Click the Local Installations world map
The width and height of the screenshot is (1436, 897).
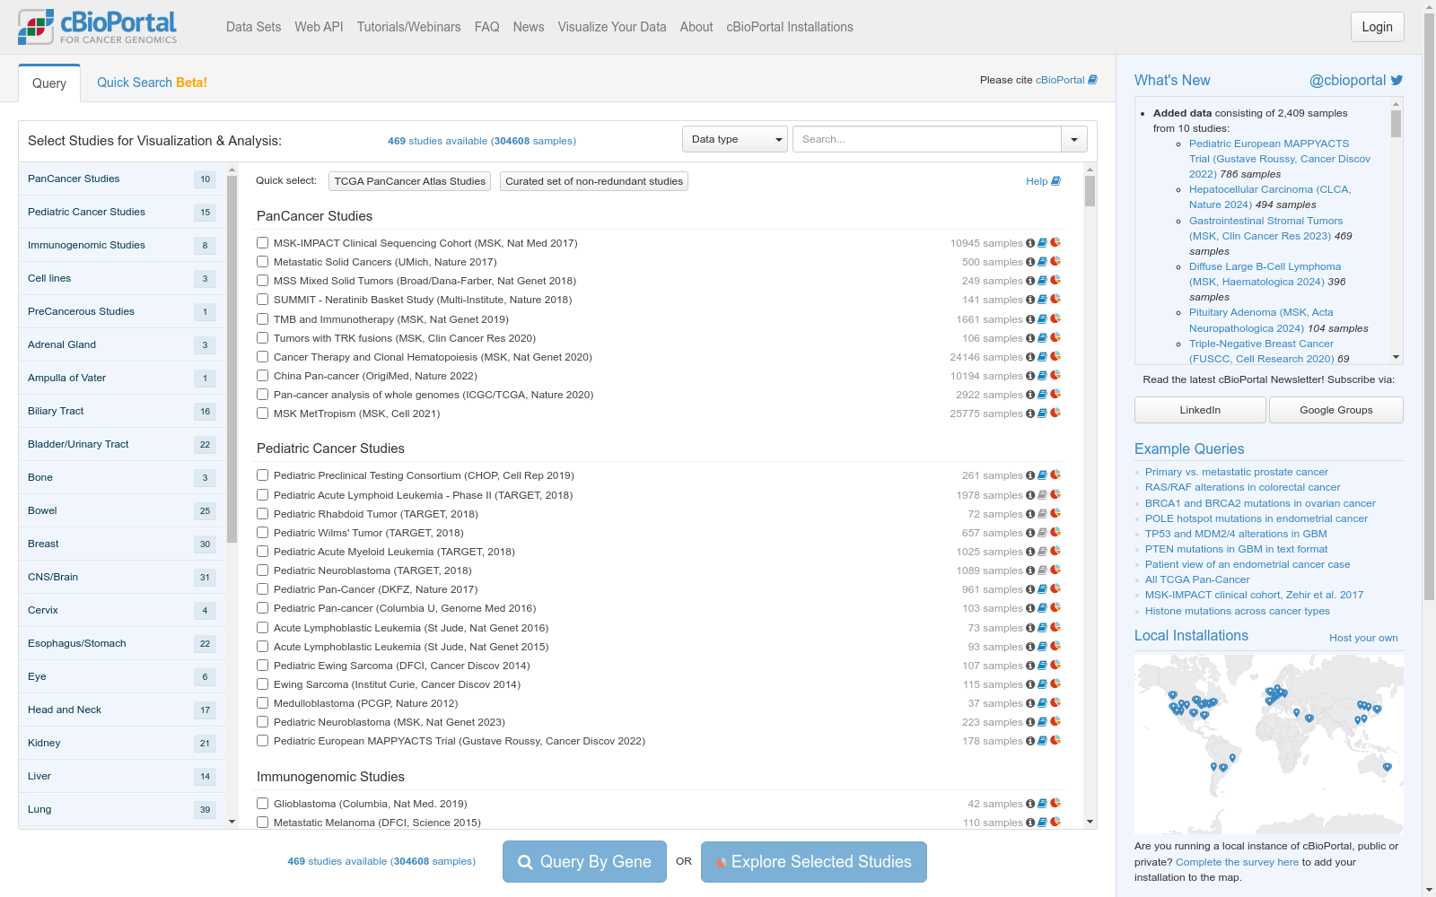[x=1268, y=744]
